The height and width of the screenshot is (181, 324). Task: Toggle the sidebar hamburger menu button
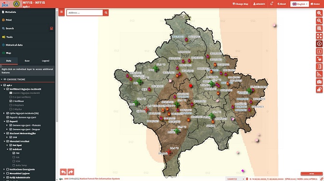(x=62, y=12)
